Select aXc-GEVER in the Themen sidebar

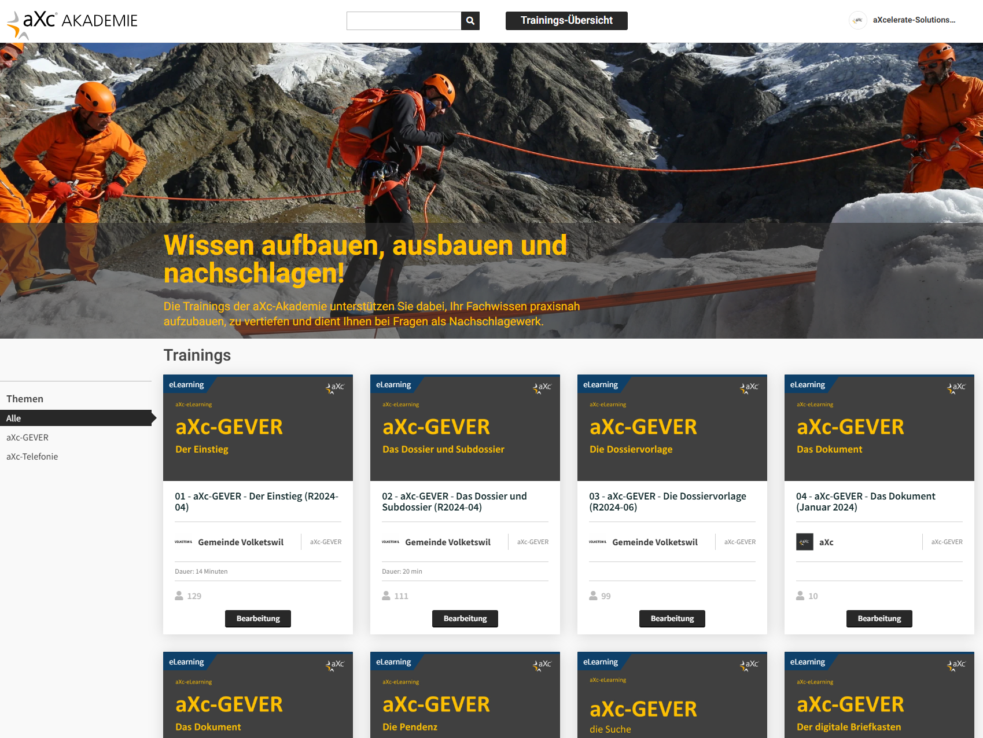click(x=27, y=437)
